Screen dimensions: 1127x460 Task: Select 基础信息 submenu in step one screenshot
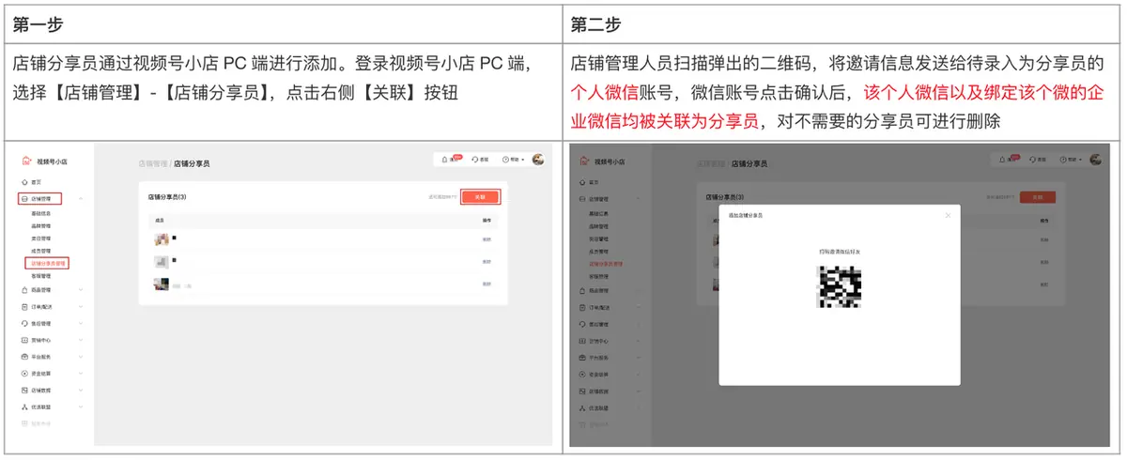[x=40, y=214]
